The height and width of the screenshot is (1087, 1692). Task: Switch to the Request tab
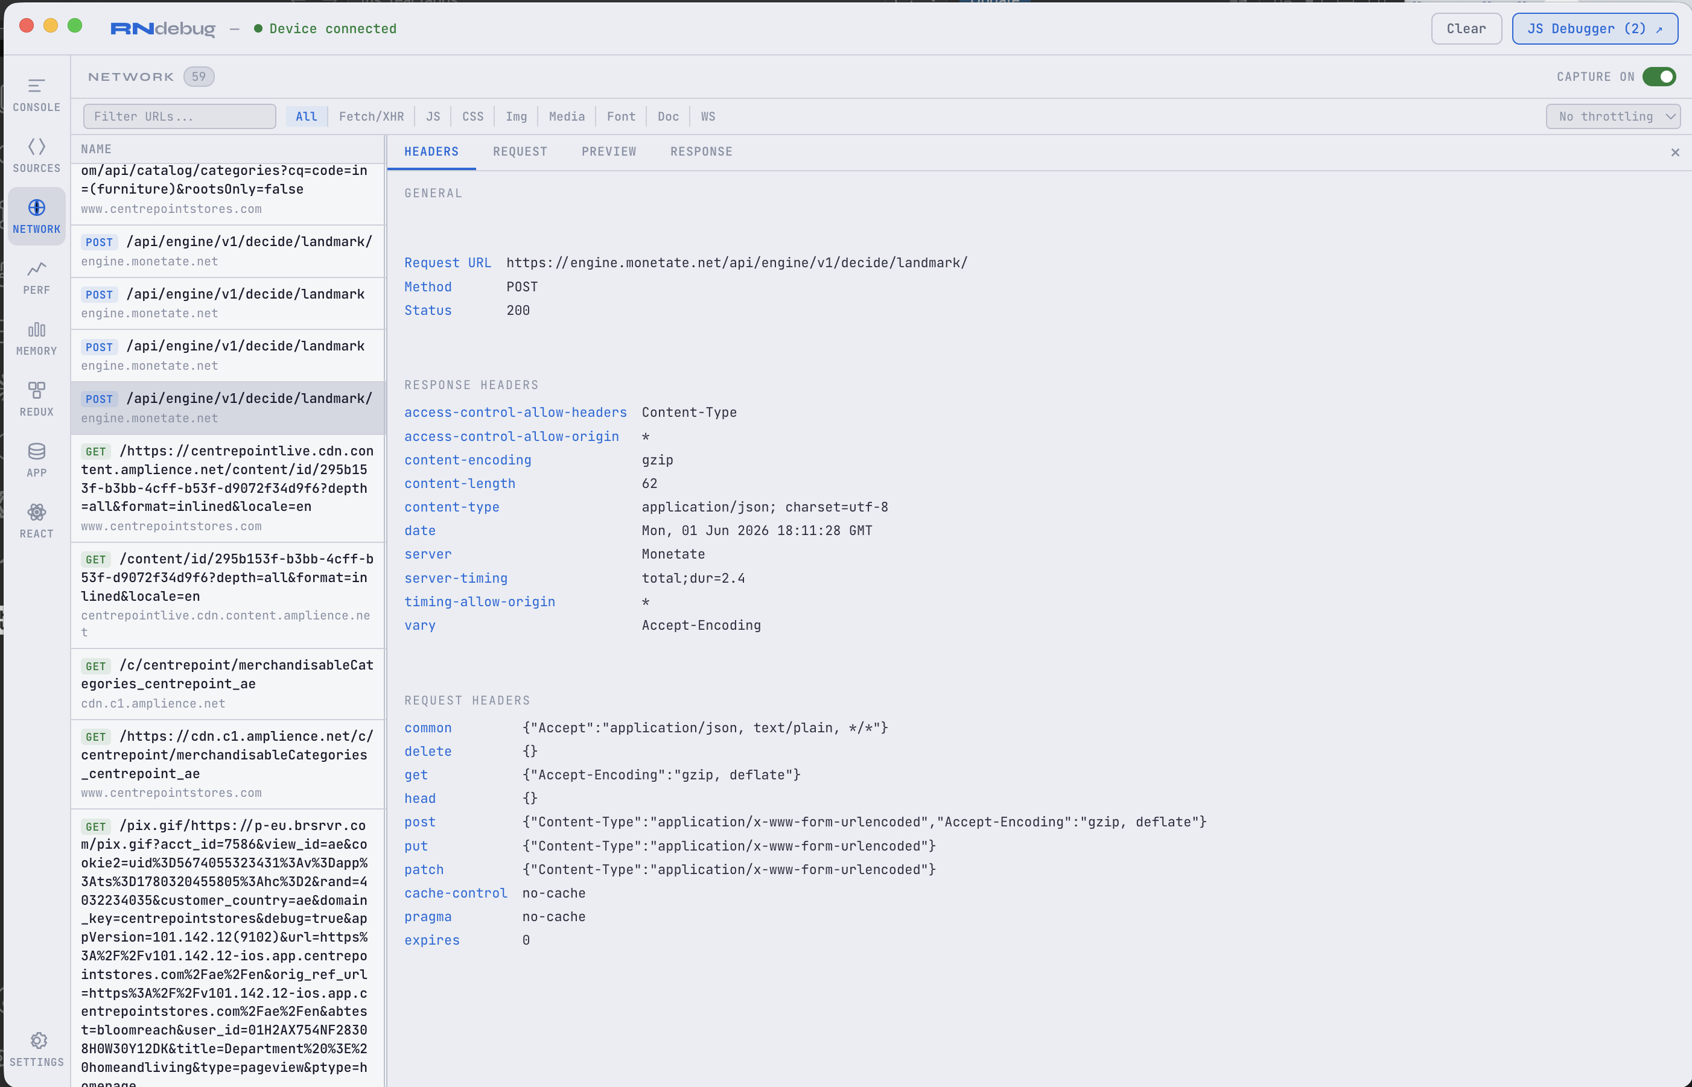(520, 152)
